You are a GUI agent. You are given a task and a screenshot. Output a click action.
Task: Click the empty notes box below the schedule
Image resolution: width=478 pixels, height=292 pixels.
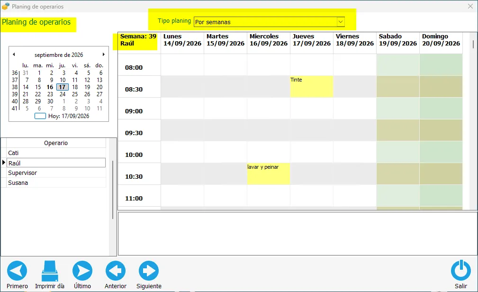coord(298,234)
